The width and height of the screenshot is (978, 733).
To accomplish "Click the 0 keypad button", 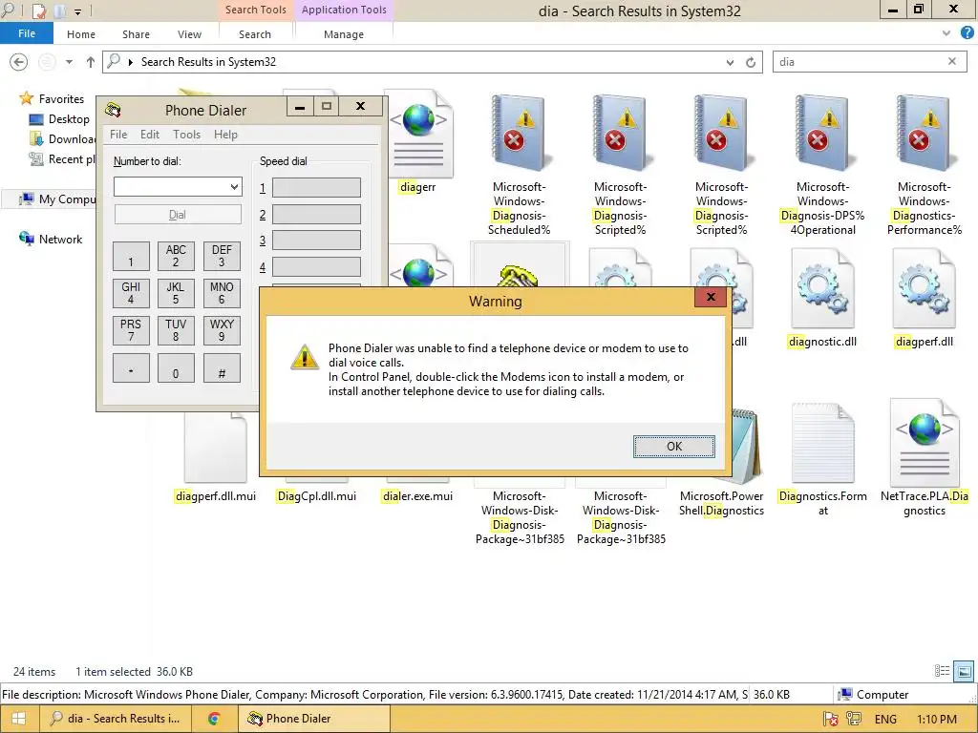I will 176,367.
